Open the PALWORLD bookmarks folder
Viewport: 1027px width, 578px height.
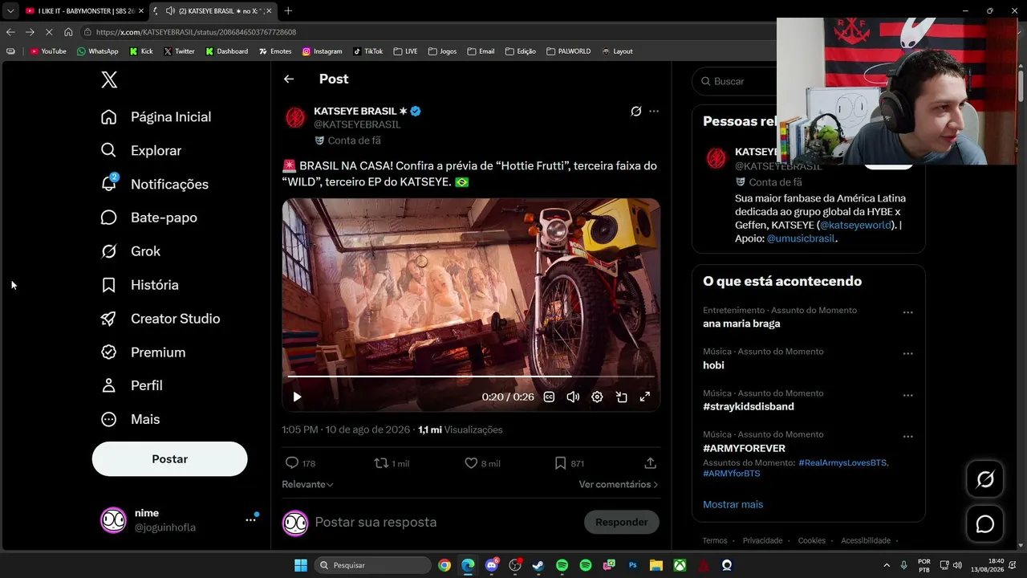click(568, 51)
